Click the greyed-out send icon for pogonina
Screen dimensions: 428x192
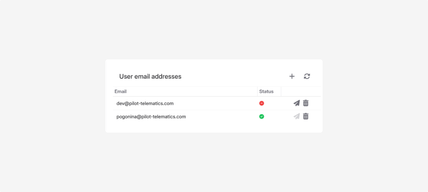coord(296,116)
